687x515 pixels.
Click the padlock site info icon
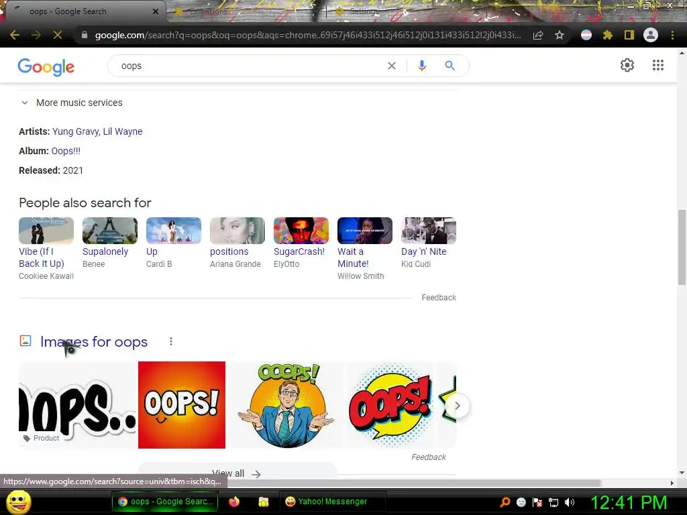85,35
